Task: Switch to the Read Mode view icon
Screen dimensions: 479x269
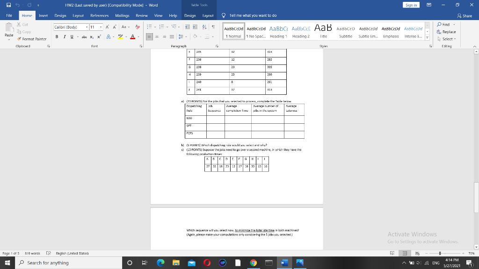Action: (x=392, y=253)
